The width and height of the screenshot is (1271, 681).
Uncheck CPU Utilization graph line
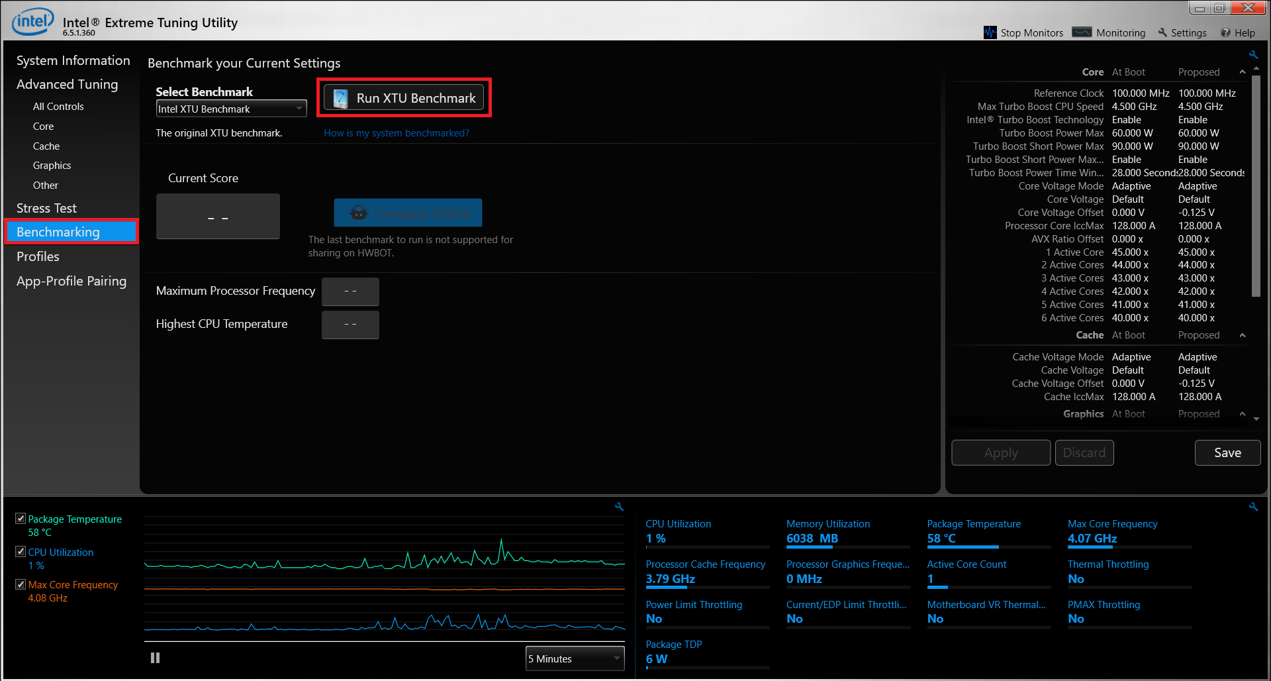click(21, 552)
